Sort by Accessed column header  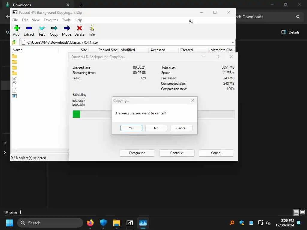(x=158, y=50)
